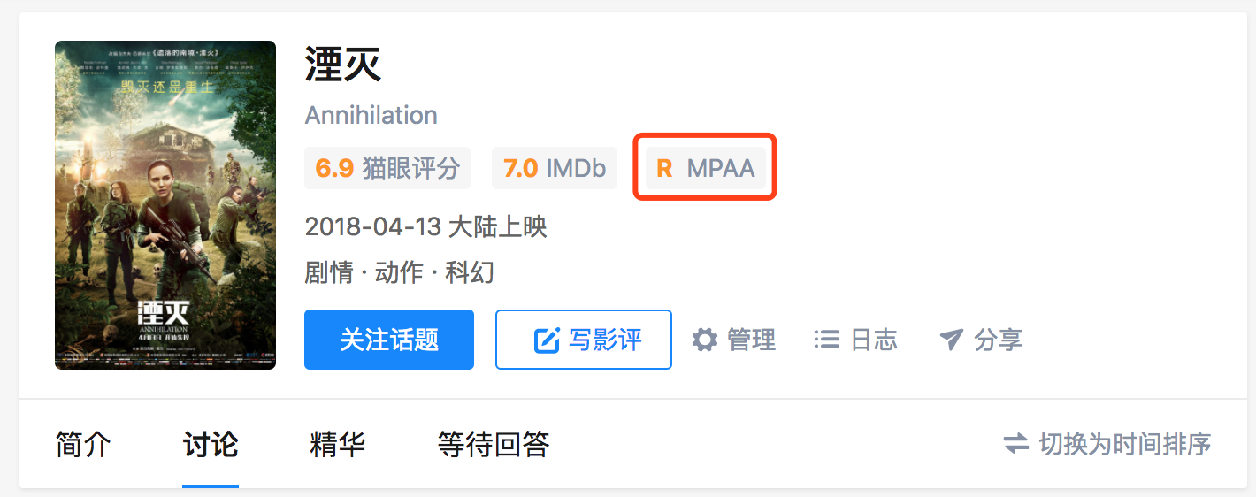
Task: Click the gear icon next to 管理
Action: (705, 340)
